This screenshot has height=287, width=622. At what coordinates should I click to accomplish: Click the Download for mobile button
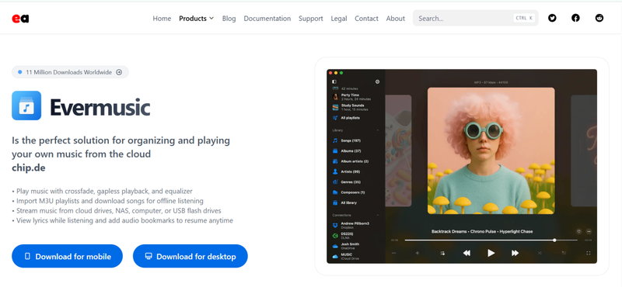coord(67,256)
